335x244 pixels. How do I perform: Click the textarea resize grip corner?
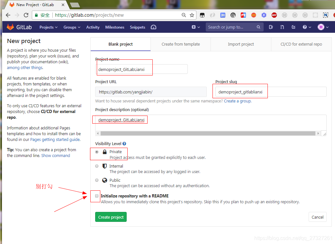pyautogui.click(x=324, y=134)
